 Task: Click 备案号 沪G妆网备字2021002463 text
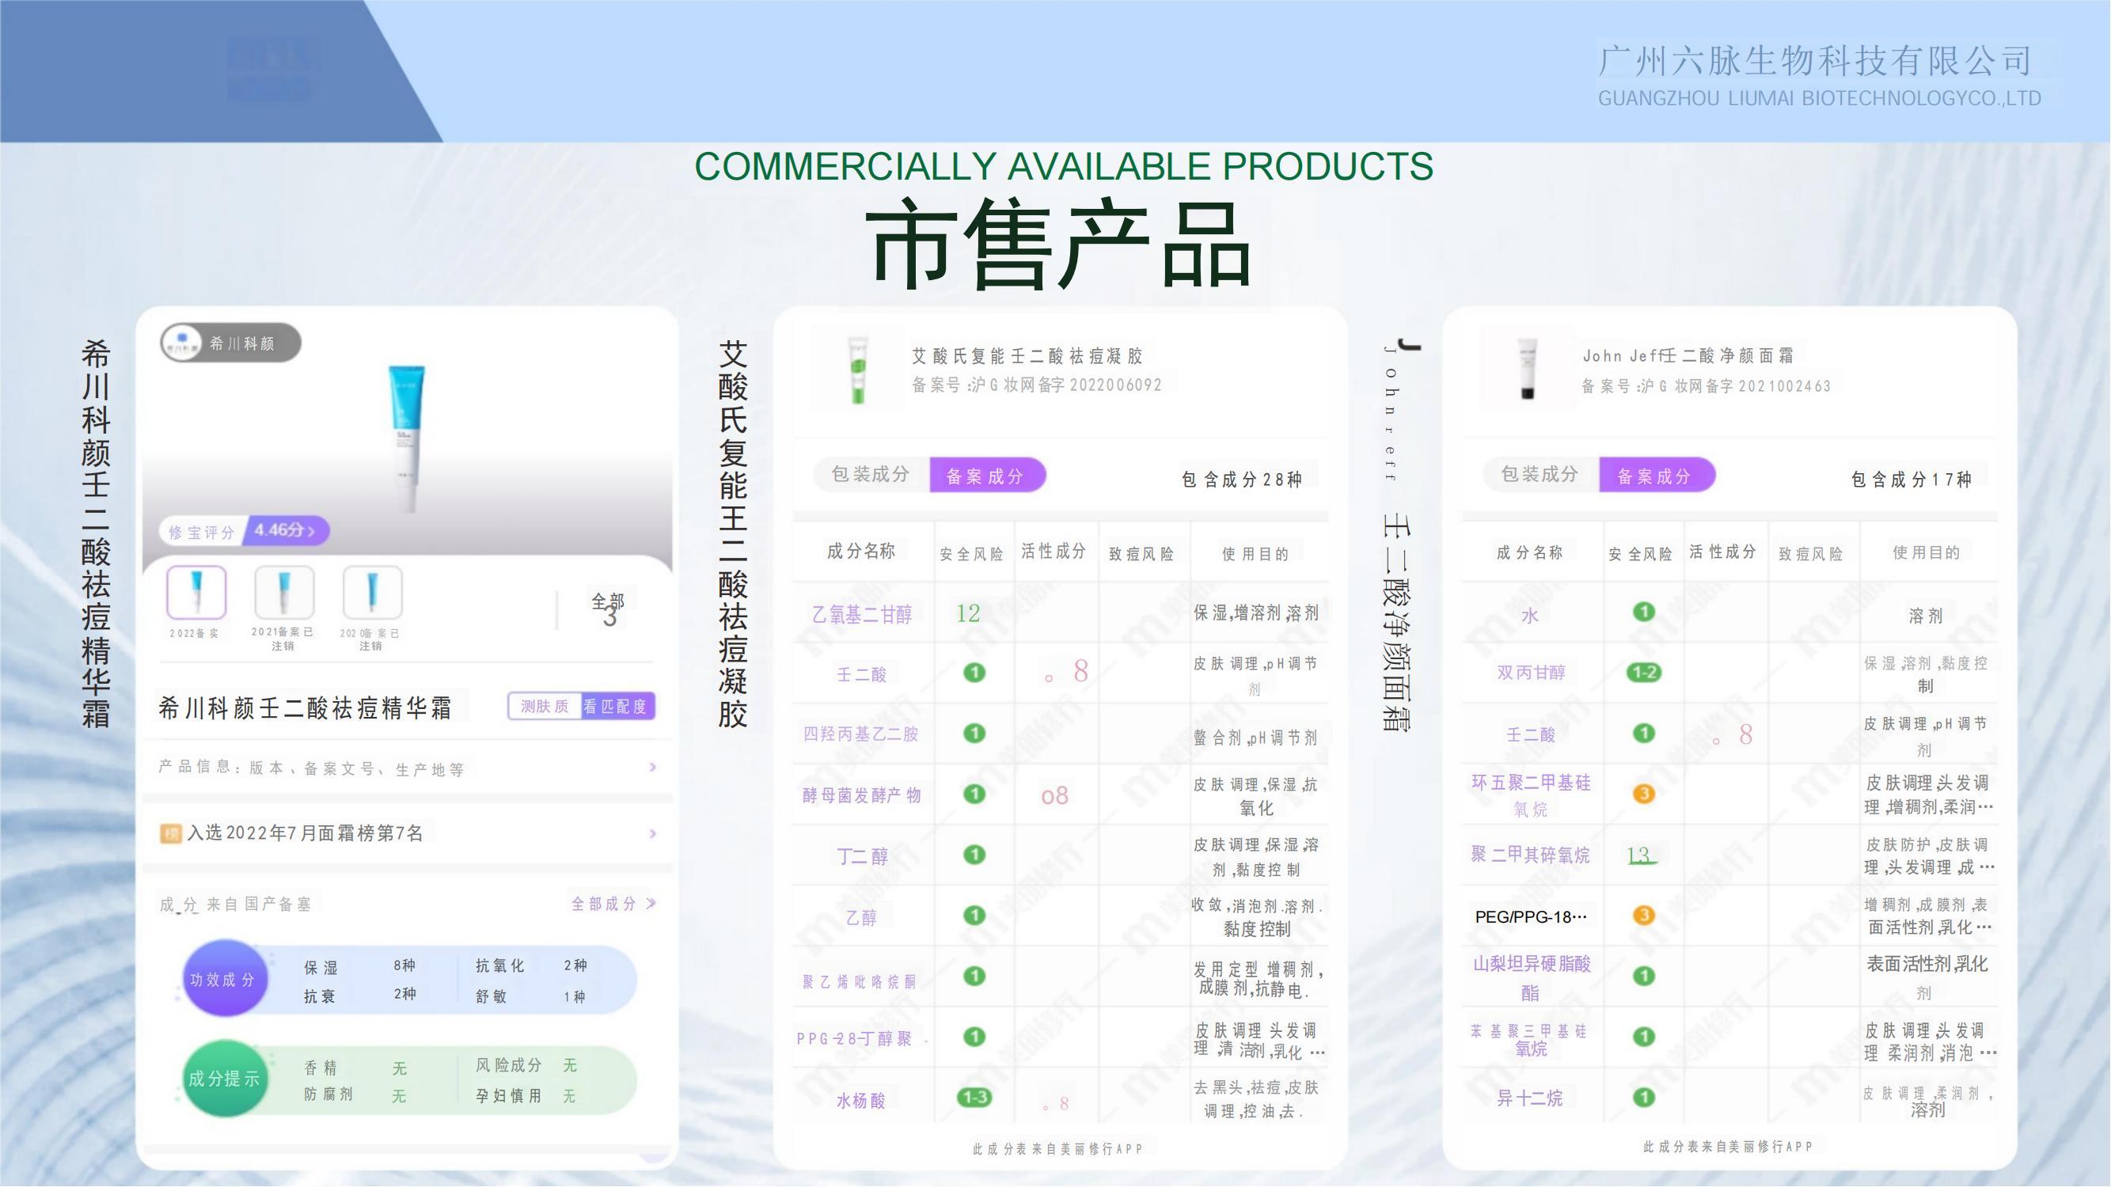coord(1707,386)
